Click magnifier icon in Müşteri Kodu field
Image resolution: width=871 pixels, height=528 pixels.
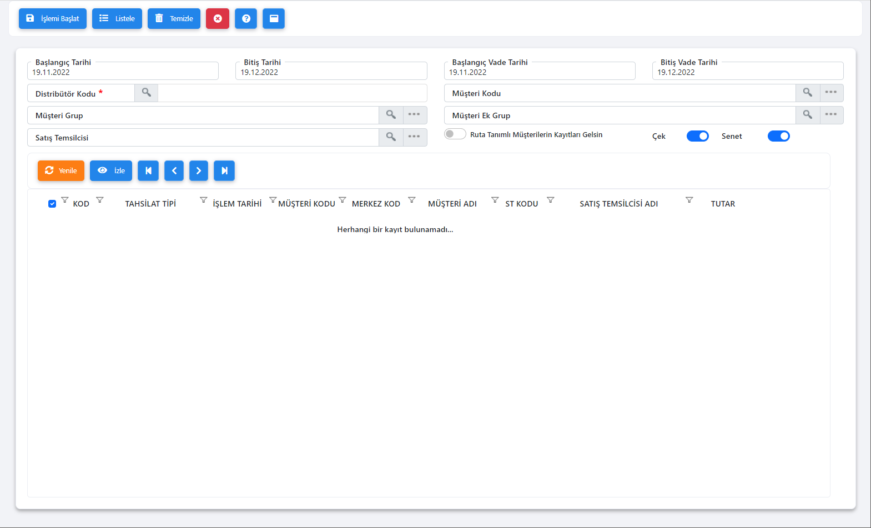pyautogui.click(x=808, y=93)
